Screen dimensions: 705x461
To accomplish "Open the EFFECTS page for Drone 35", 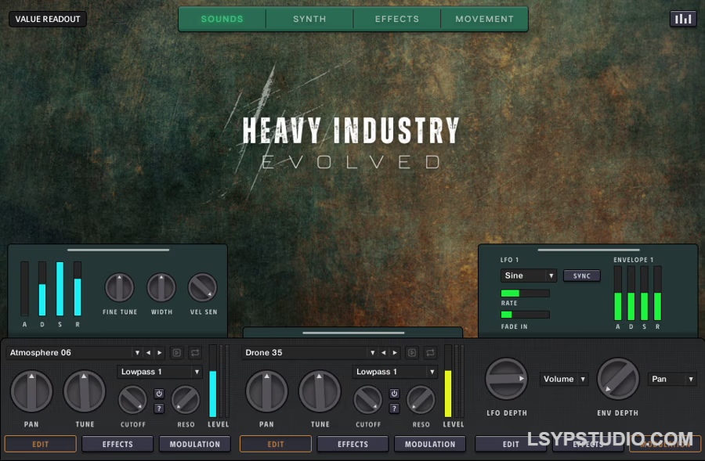I will pyautogui.click(x=352, y=444).
